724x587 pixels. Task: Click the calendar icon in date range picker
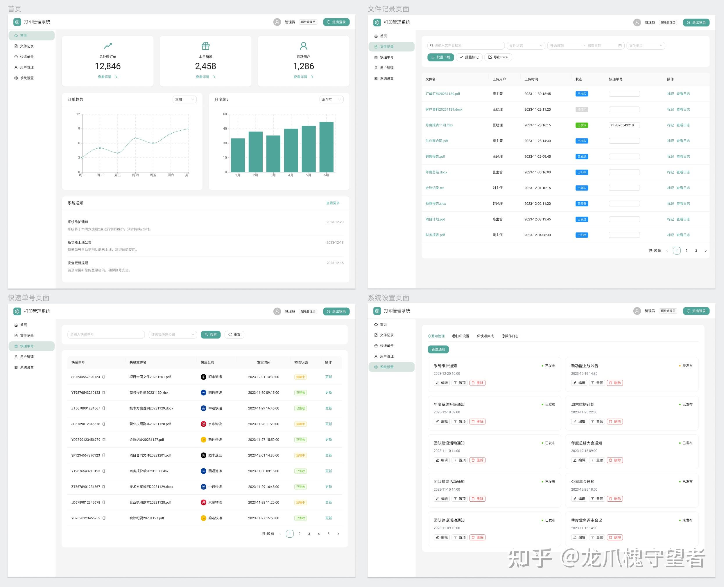click(x=620, y=46)
